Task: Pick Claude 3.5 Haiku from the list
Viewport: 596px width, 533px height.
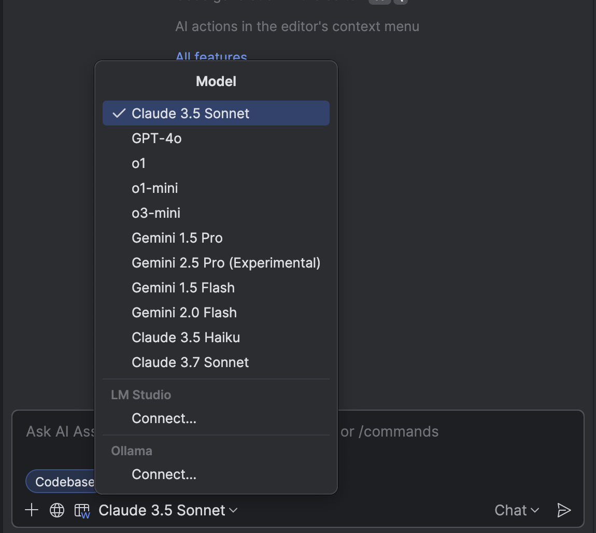Action: (x=186, y=338)
